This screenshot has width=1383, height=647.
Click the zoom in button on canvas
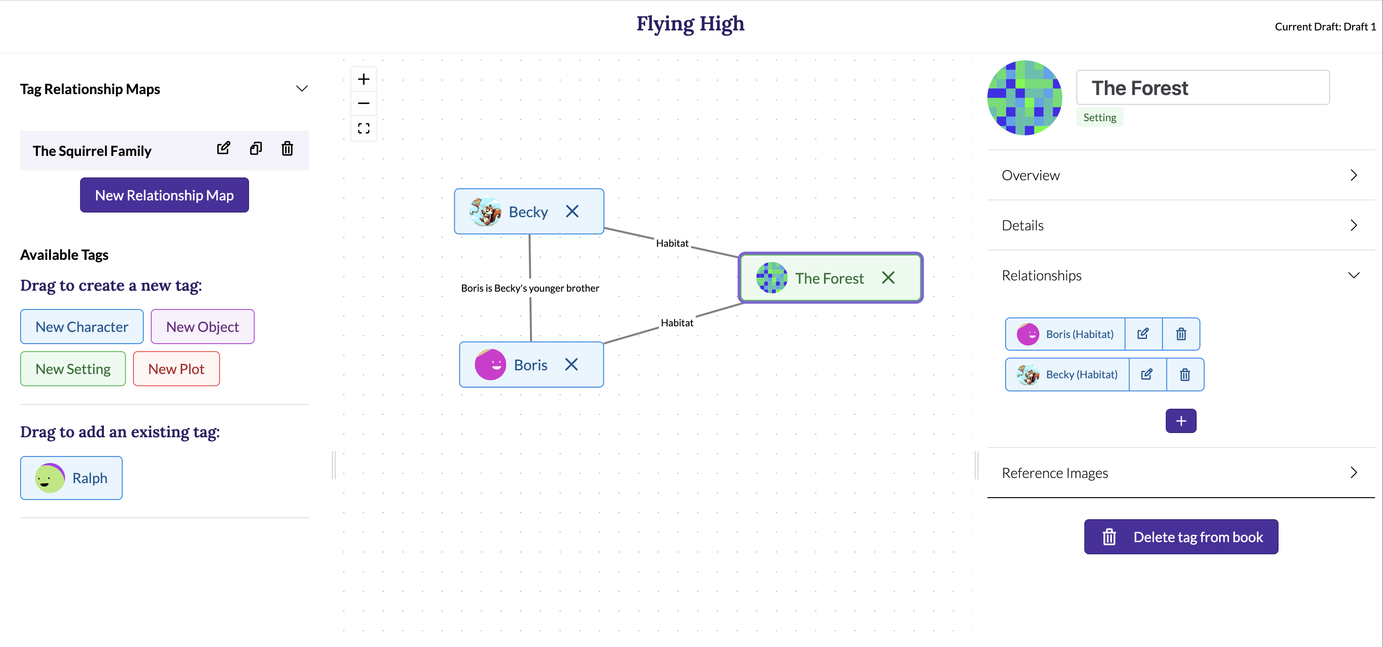(x=363, y=79)
